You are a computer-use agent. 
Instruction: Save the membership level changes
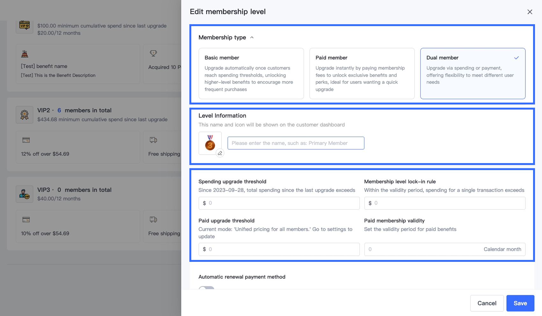click(x=520, y=303)
